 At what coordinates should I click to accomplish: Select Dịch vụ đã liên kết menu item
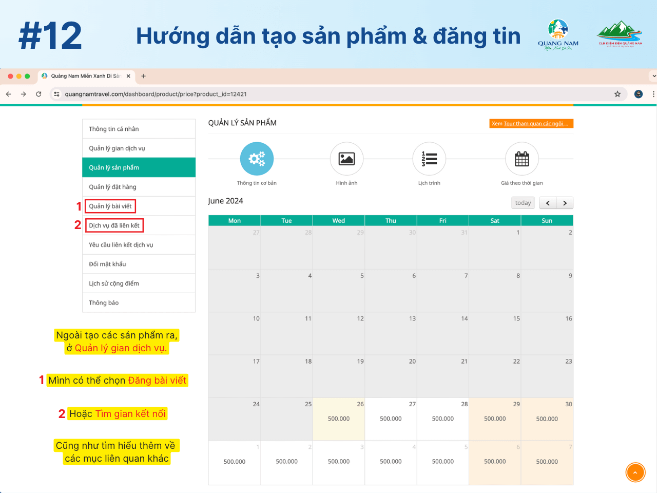[114, 225]
